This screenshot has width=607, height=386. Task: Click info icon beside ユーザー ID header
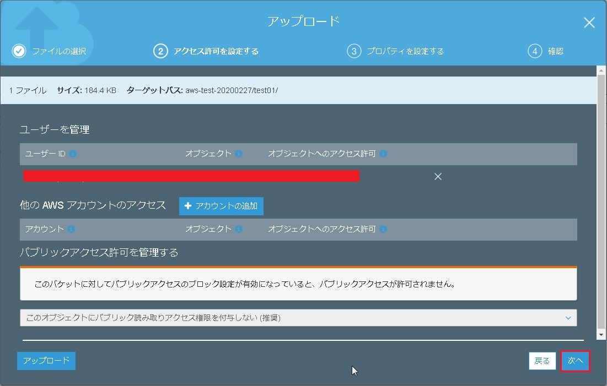tap(73, 154)
